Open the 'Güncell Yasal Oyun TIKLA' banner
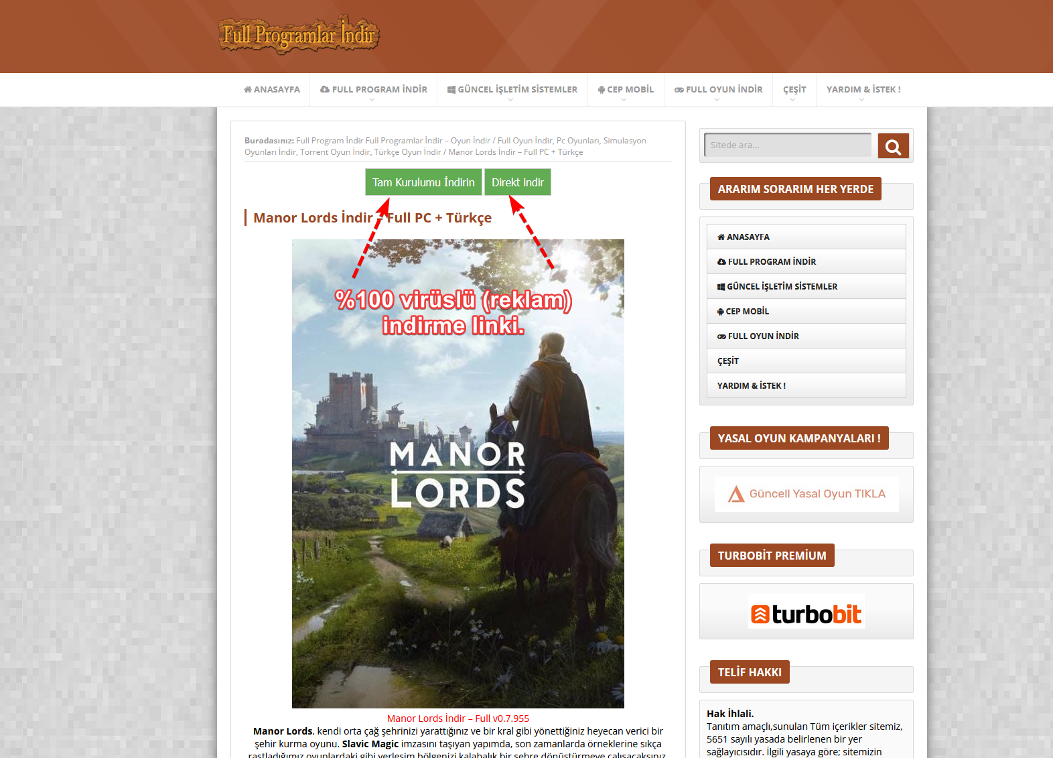 point(806,494)
